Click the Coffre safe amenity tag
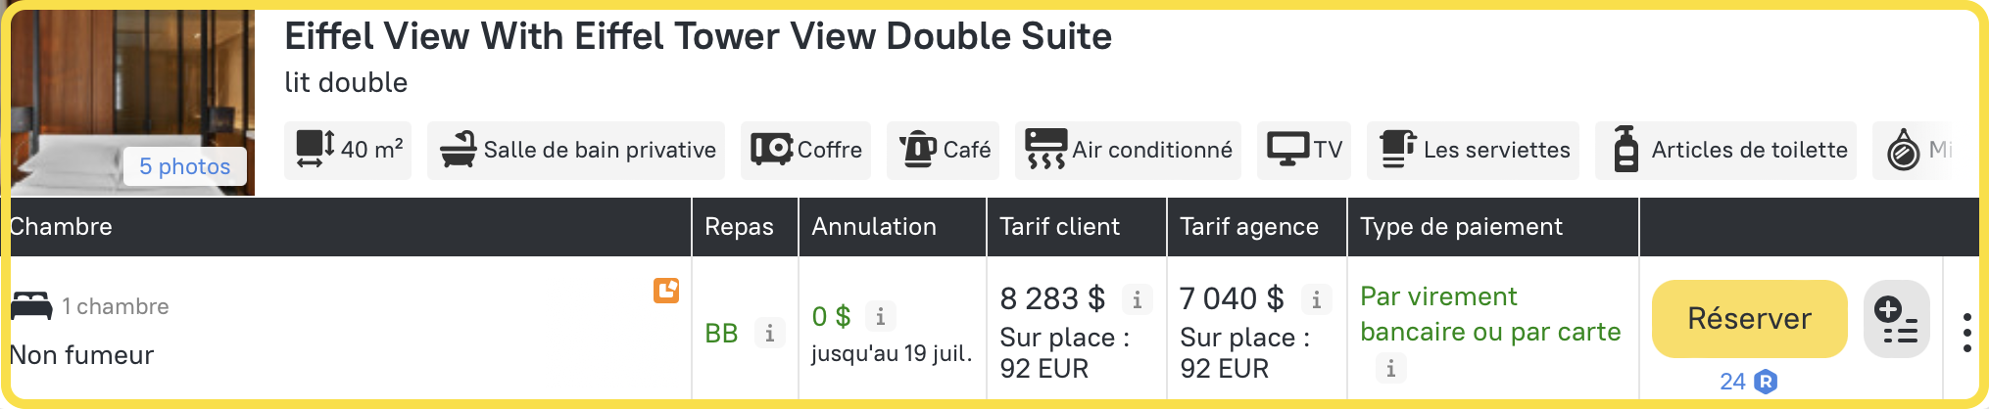The image size is (1989, 409). tap(805, 151)
